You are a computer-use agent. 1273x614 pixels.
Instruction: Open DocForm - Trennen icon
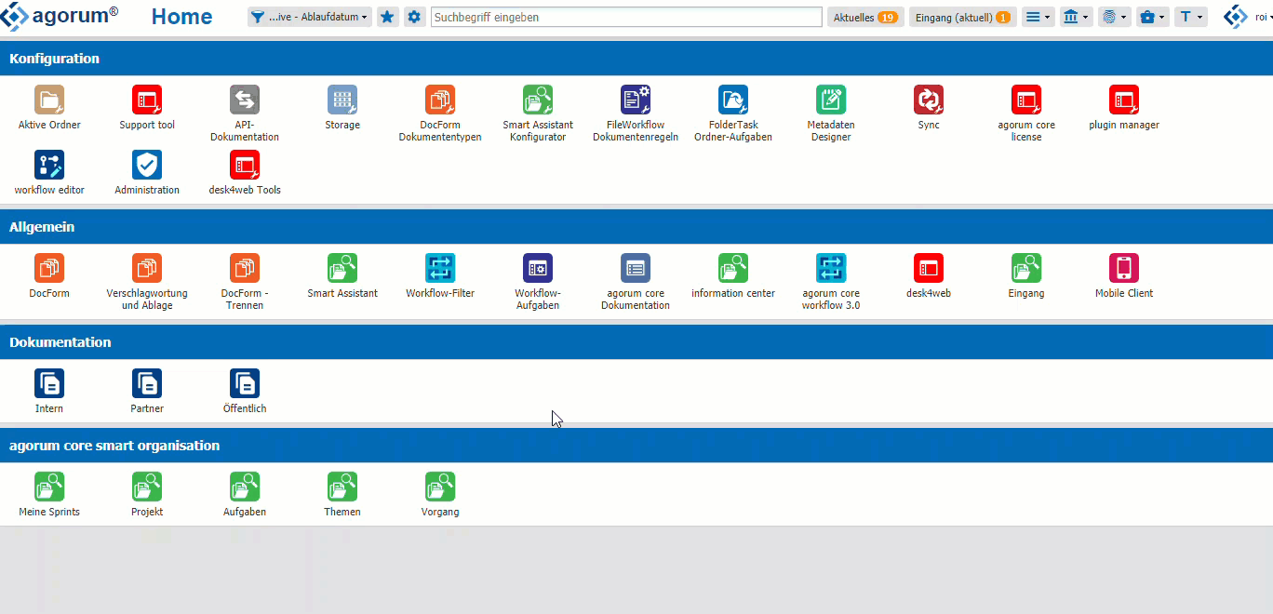pyautogui.click(x=245, y=268)
